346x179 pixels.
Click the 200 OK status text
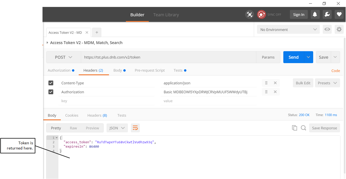(304, 115)
